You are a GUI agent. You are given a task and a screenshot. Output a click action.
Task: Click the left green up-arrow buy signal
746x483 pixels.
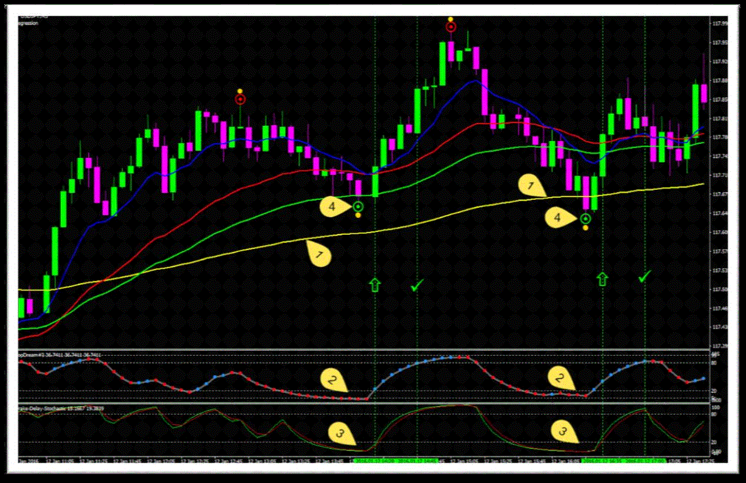375,284
